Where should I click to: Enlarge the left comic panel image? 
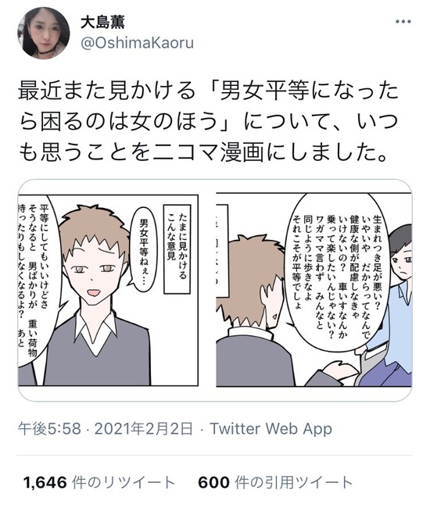(108, 290)
